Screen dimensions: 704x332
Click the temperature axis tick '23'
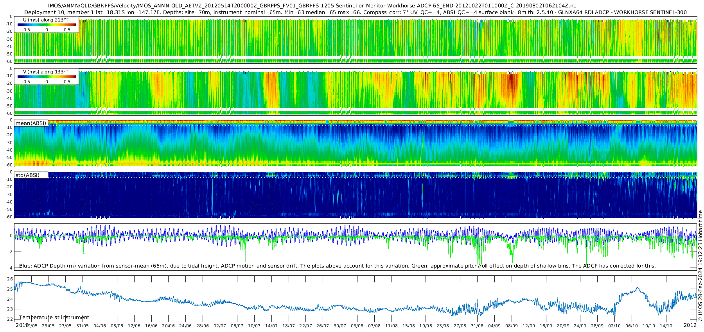(10, 309)
